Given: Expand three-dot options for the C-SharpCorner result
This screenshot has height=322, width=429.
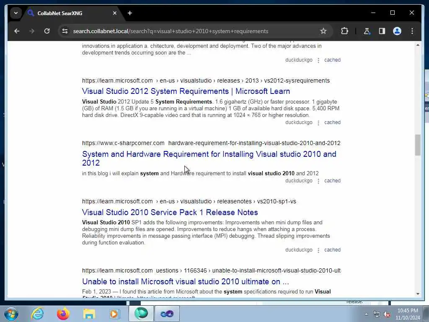Looking at the screenshot, I should [x=318, y=181].
